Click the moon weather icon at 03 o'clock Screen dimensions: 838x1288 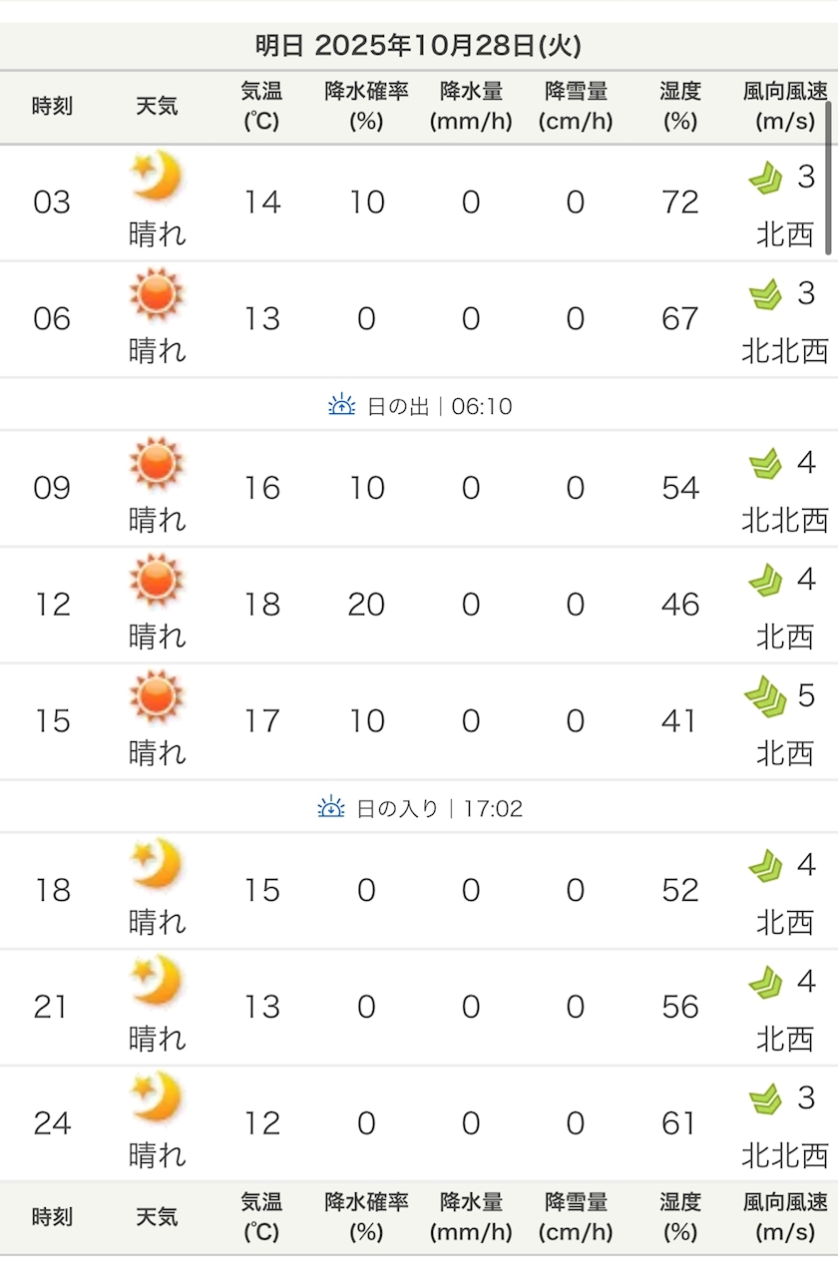(157, 176)
